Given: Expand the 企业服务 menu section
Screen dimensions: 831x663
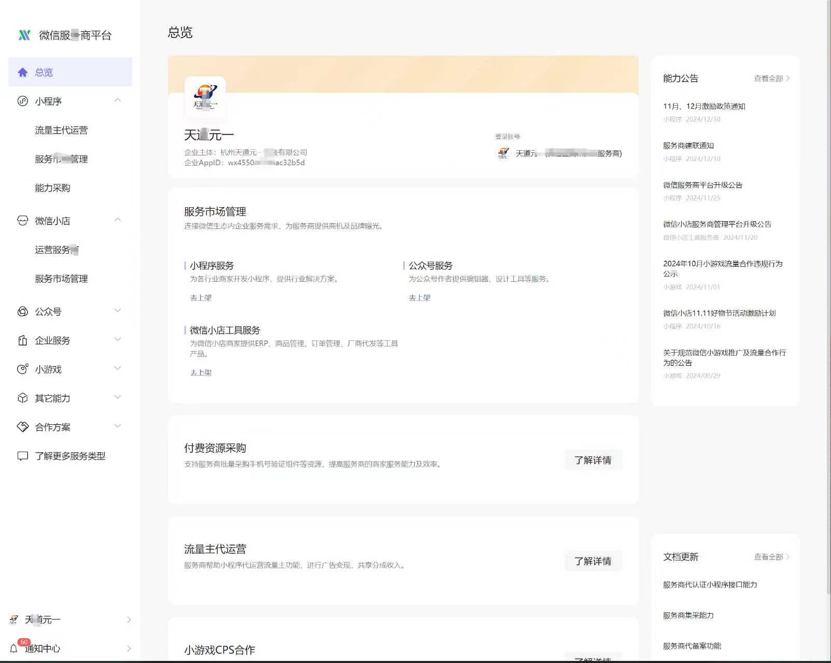Looking at the screenshot, I should [x=118, y=340].
